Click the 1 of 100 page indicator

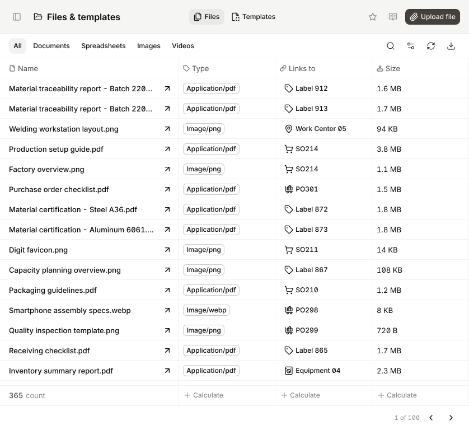pos(407,418)
